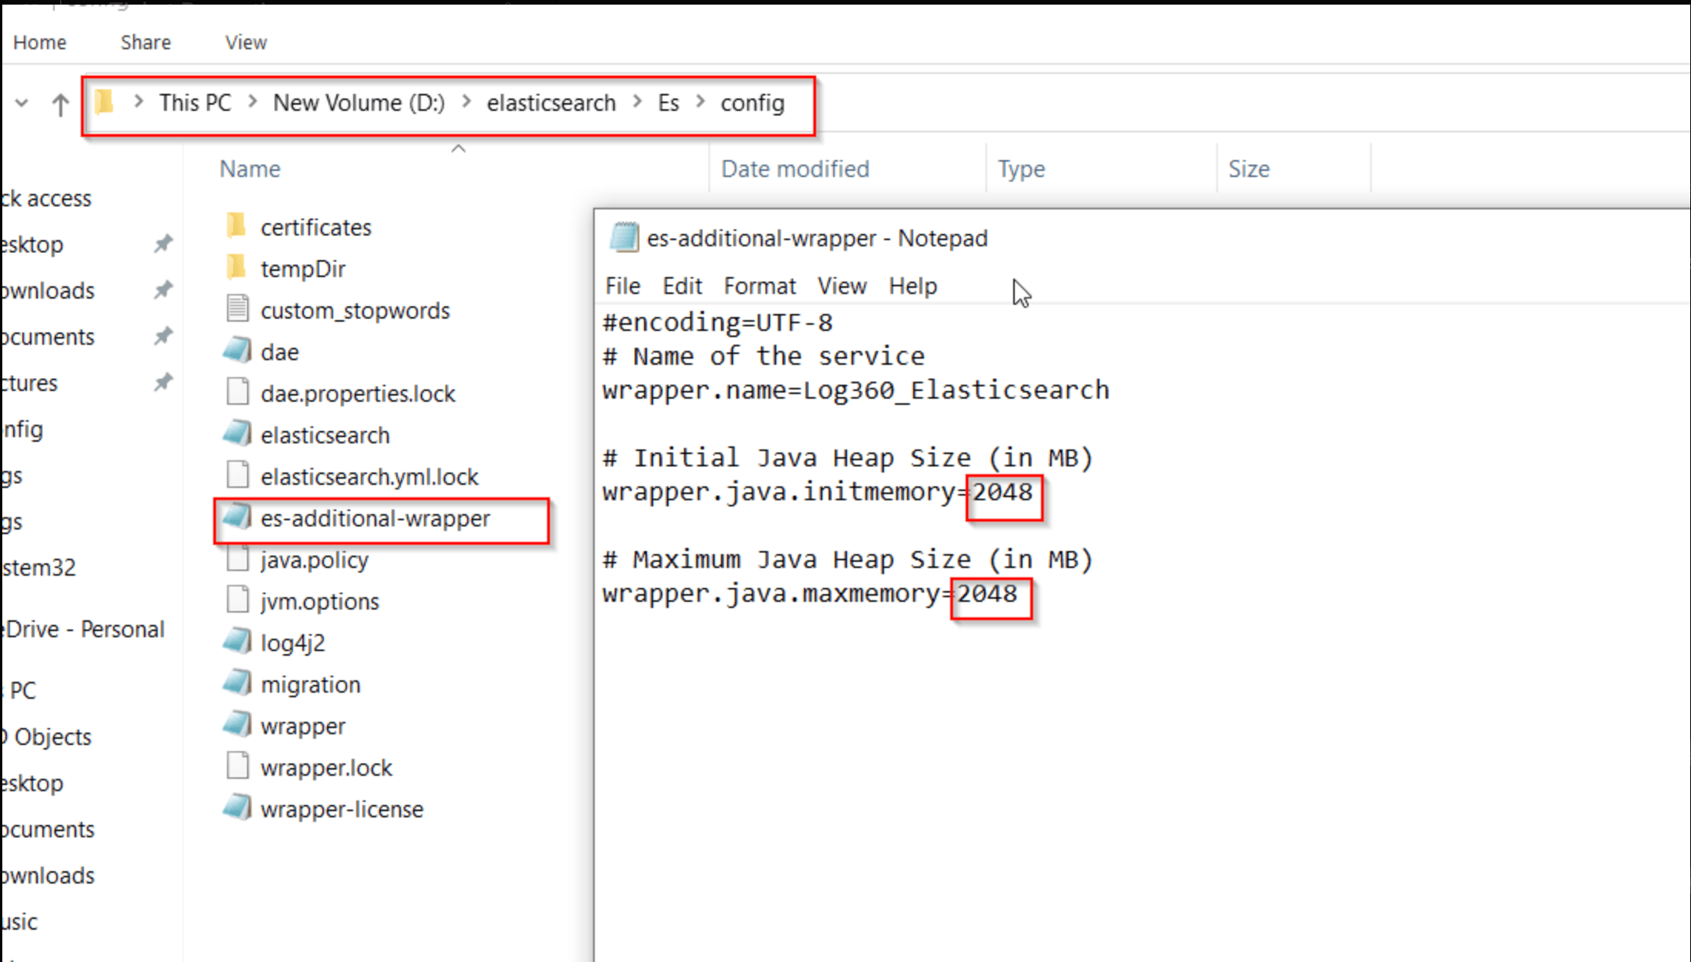This screenshot has height=962, width=1691.
Task: Open Notepad Format menu
Action: tap(759, 286)
